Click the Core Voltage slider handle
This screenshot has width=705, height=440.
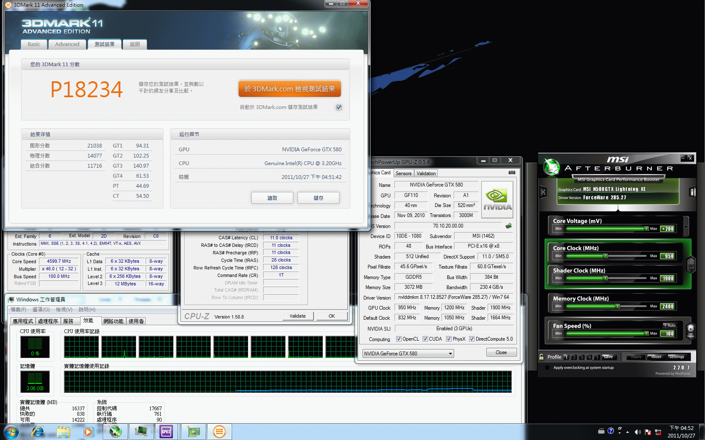pos(646,228)
